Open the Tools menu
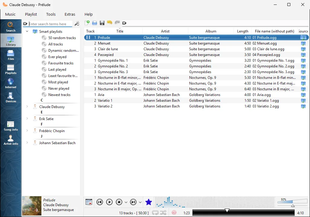The image size is (310, 217). (51, 14)
